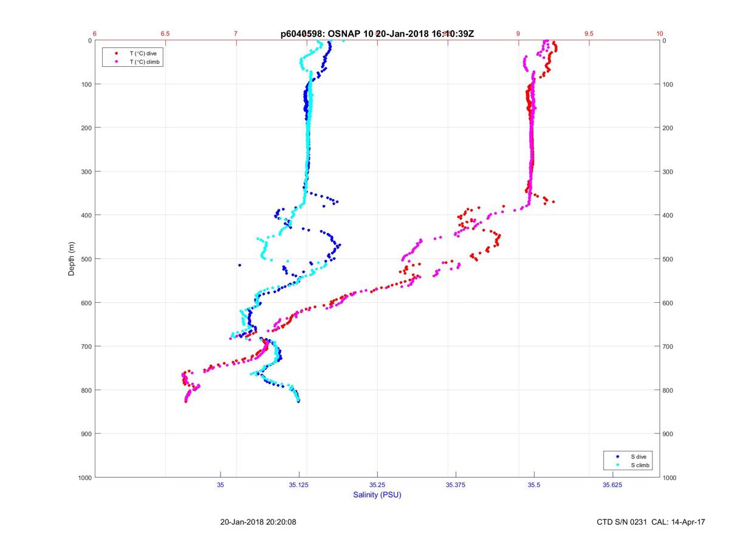Click the '500' tick on the left depth axis

86,259
